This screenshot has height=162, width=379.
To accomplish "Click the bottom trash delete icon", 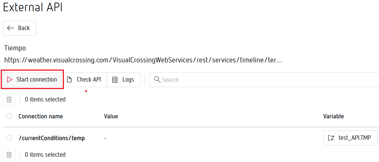I will click(9, 154).
